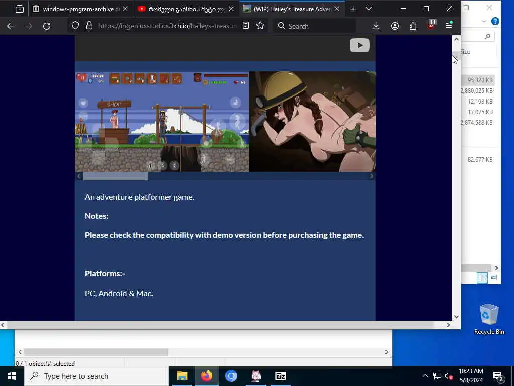Go back to the previous page
The image size is (514, 386).
click(x=11, y=26)
